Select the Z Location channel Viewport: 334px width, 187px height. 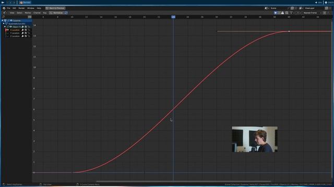[x=15, y=36]
